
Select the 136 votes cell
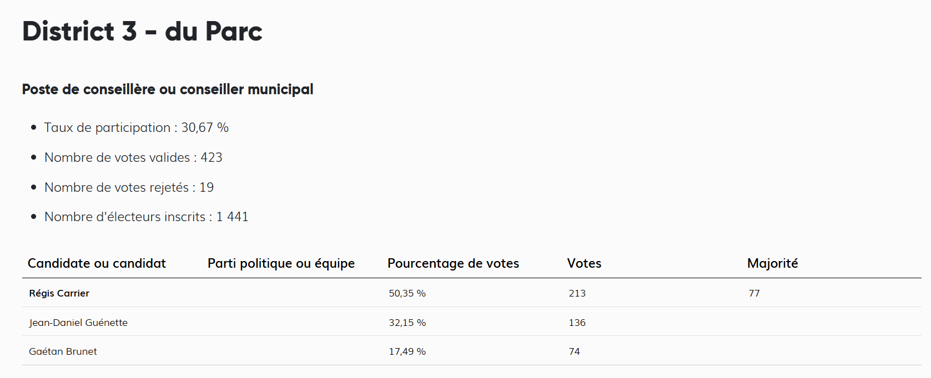pyautogui.click(x=577, y=323)
